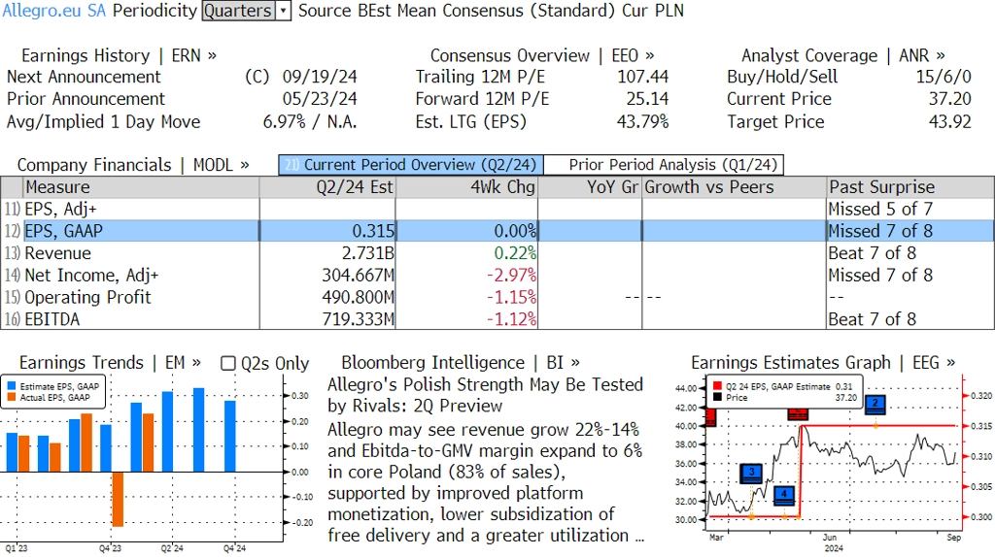Open Earnings History ERN link
The width and height of the screenshot is (995, 557).
(119, 55)
